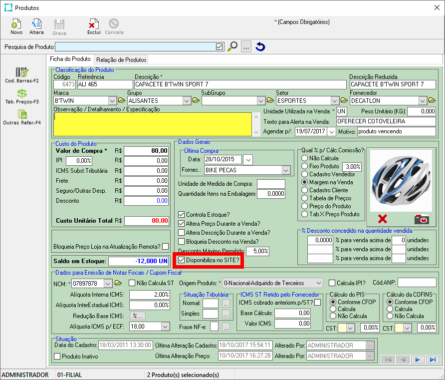Click the magnifying glass search icon

coord(232,47)
